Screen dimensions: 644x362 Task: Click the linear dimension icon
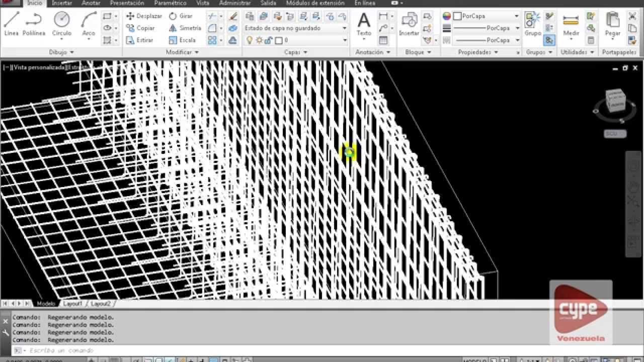point(383,16)
